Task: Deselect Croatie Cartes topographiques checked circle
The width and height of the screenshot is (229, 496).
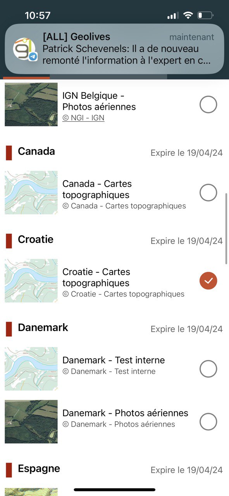Action: (208, 281)
